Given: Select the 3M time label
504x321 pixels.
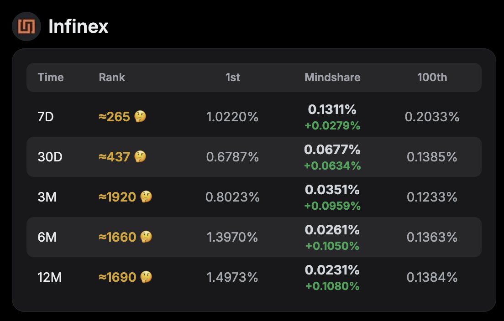Looking at the screenshot, I should tap(47, 197).
